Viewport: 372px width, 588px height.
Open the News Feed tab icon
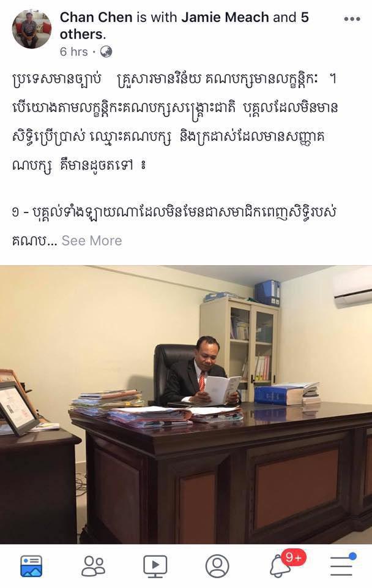(x=31, y=566)
